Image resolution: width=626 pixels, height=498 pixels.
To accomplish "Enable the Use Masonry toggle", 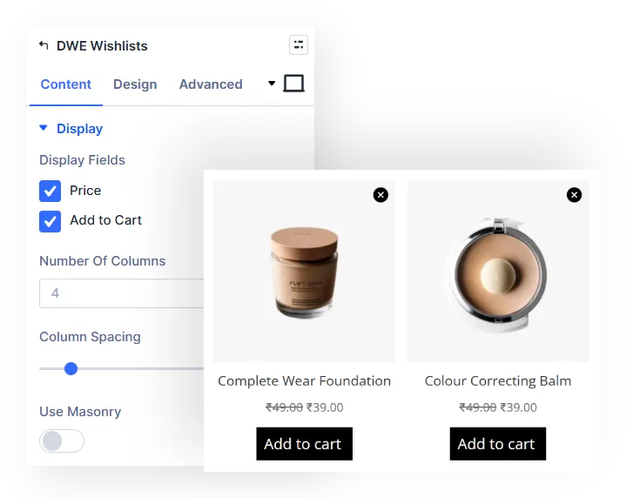I will (x=62, y=441).
